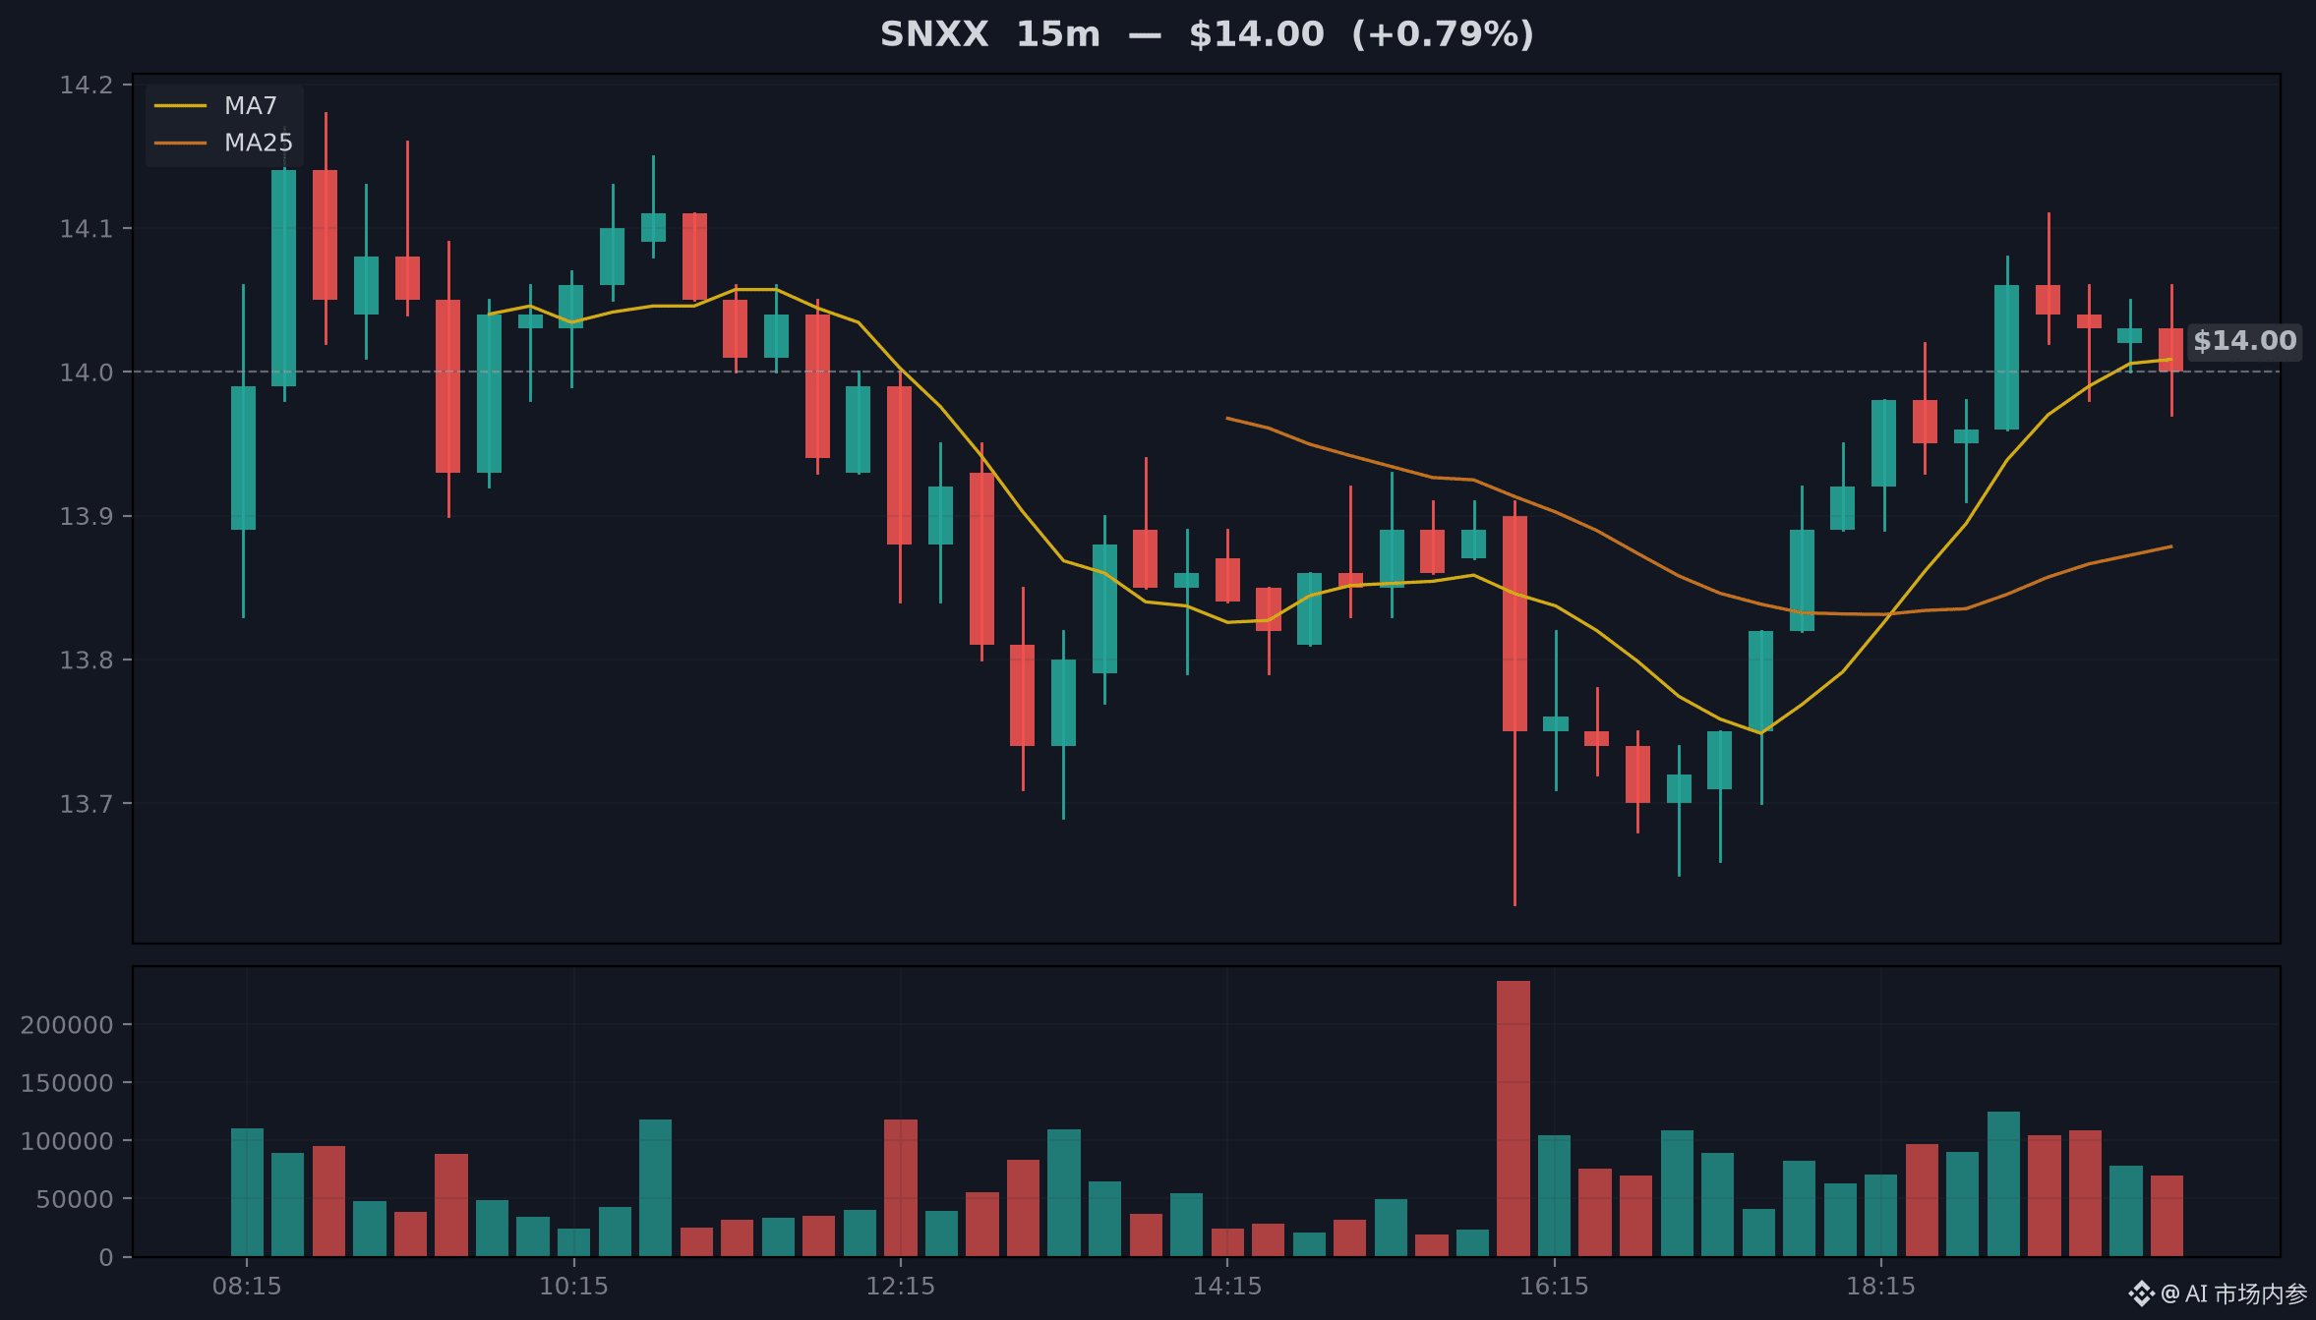This screenshot has height=1320, width=2316.
Task: Click the 13.7 price axis label
Action: click(87, 804)
